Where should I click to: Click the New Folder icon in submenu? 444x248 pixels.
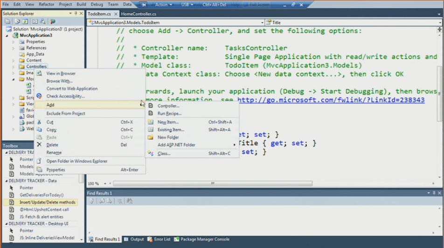click(x=150, y=137)
